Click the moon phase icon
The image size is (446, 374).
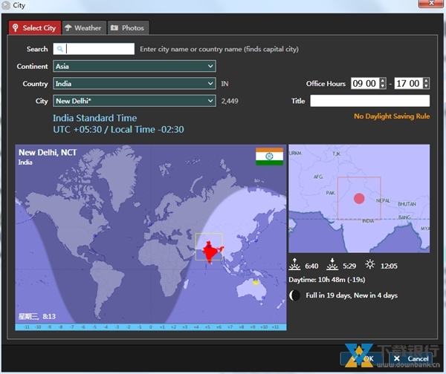click(294, 295)
